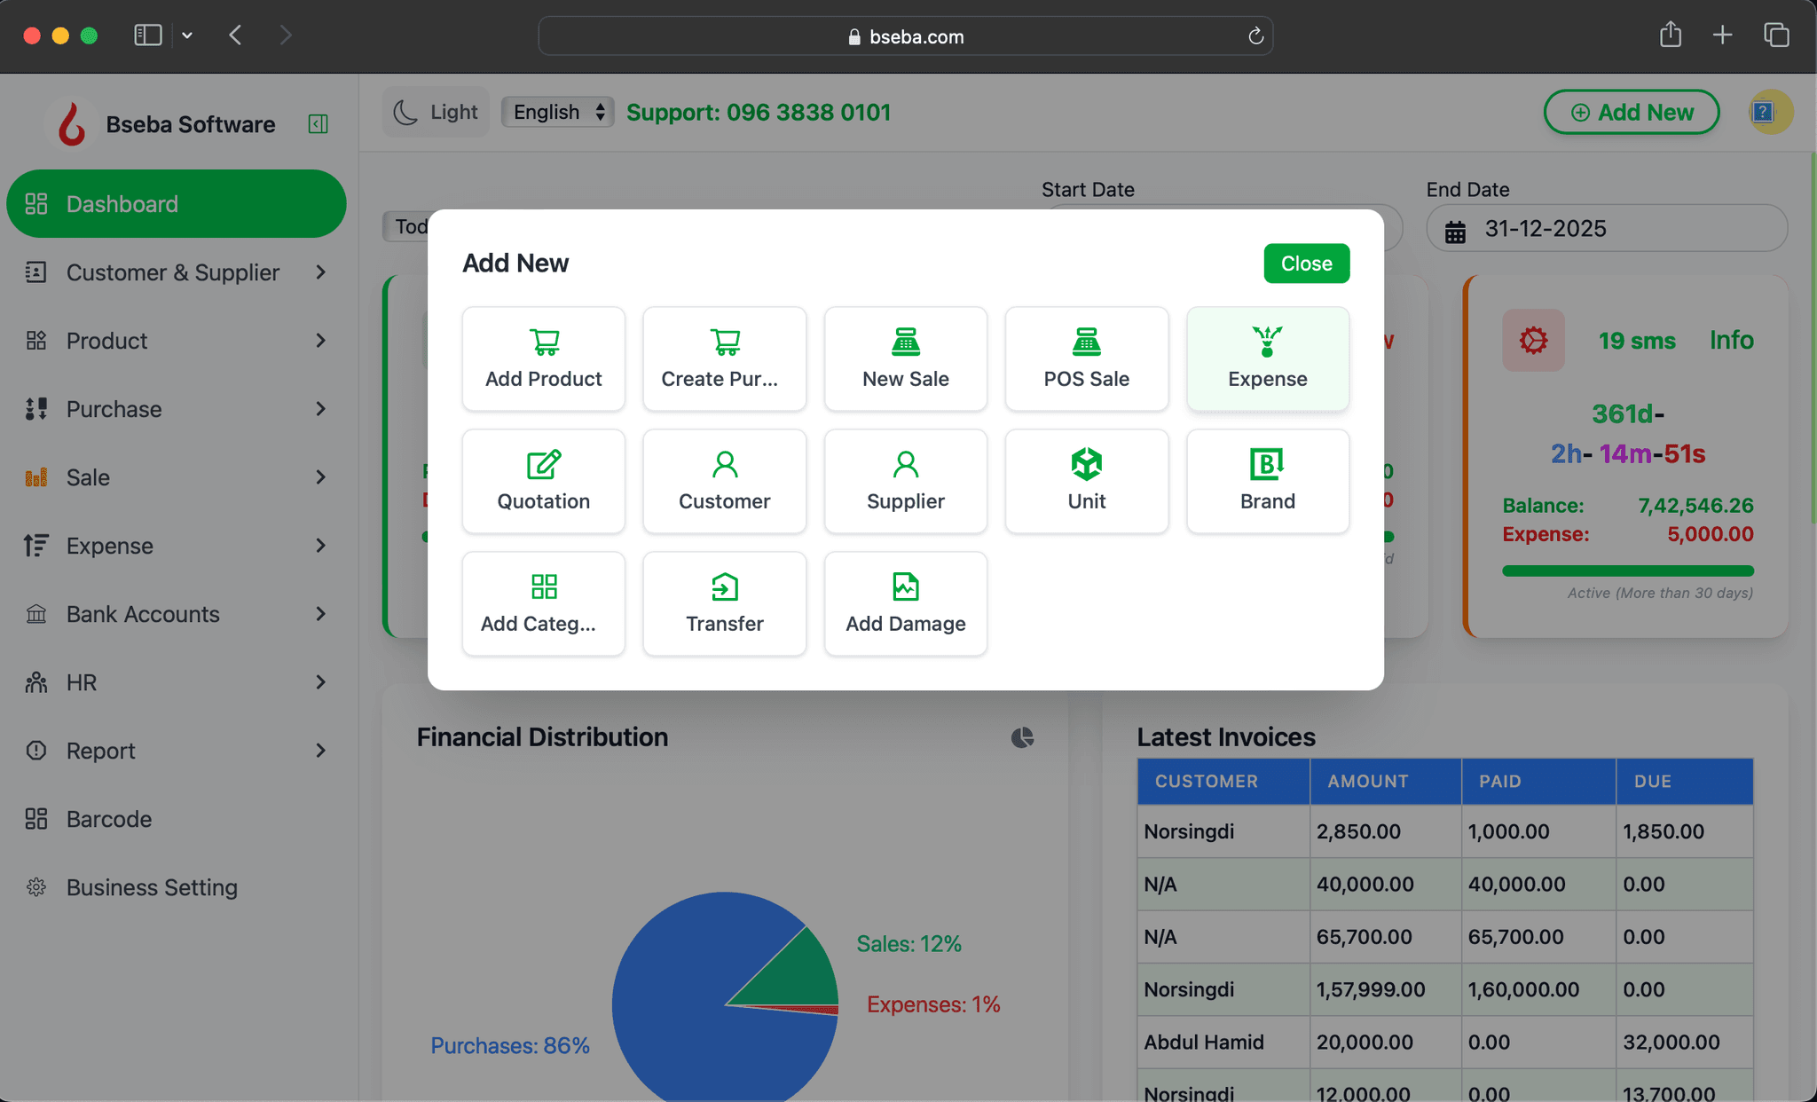Open the English language dropdown

click(557, 112)
